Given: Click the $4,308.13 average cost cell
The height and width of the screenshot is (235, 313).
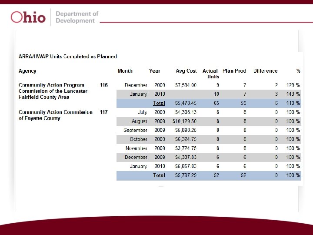Looking at the screenshot, I should [186, 112].
